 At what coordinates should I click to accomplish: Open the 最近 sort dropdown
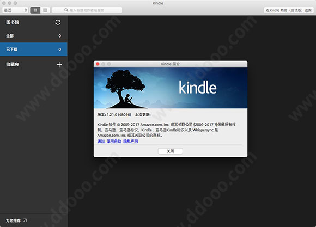15,10
